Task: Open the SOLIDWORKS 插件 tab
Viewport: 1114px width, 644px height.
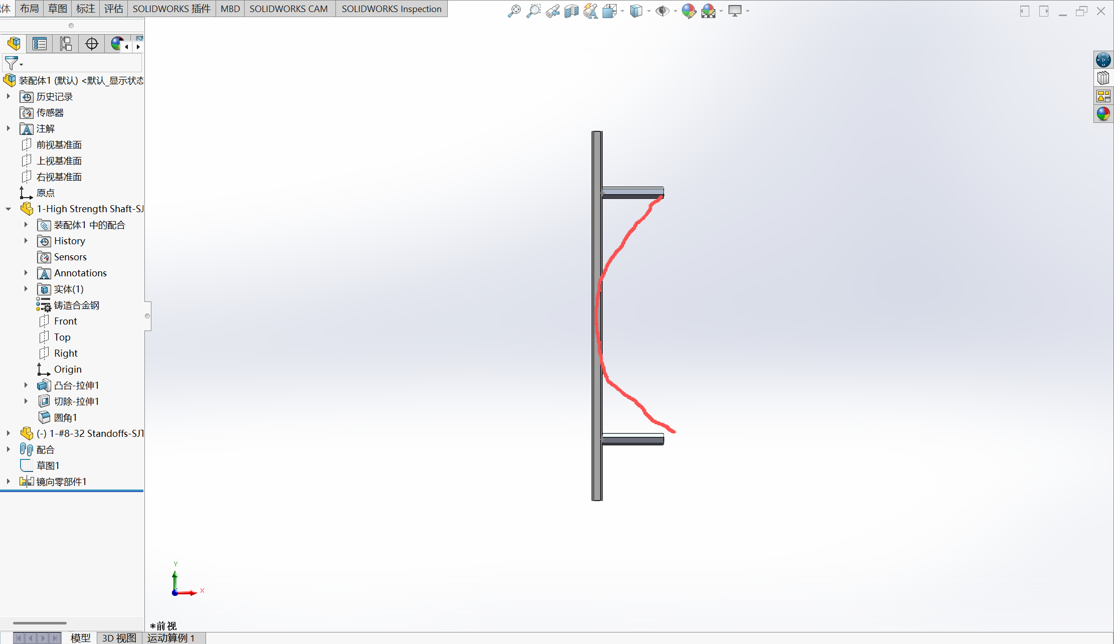Action: point(171,9)
